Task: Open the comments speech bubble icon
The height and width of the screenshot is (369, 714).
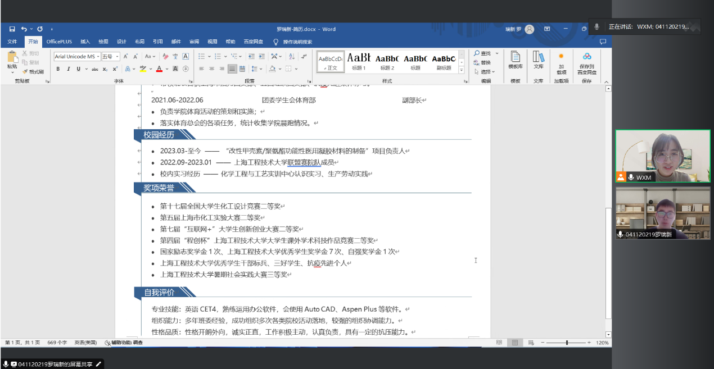Action: click(603, 42)
